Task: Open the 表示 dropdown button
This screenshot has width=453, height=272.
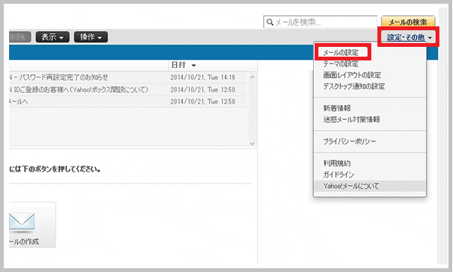Action: point(53,37)
